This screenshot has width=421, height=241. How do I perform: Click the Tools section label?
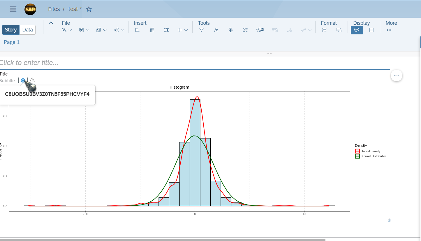204,23
